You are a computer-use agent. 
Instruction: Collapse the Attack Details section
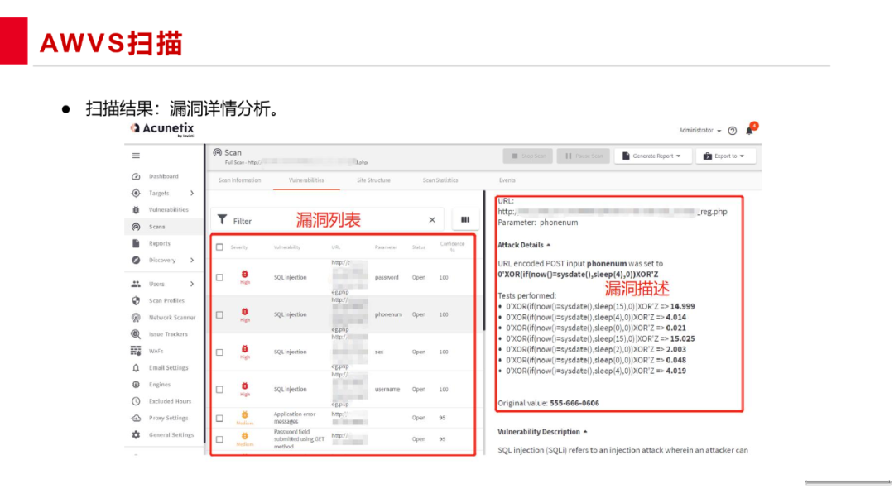pos(524,245)
